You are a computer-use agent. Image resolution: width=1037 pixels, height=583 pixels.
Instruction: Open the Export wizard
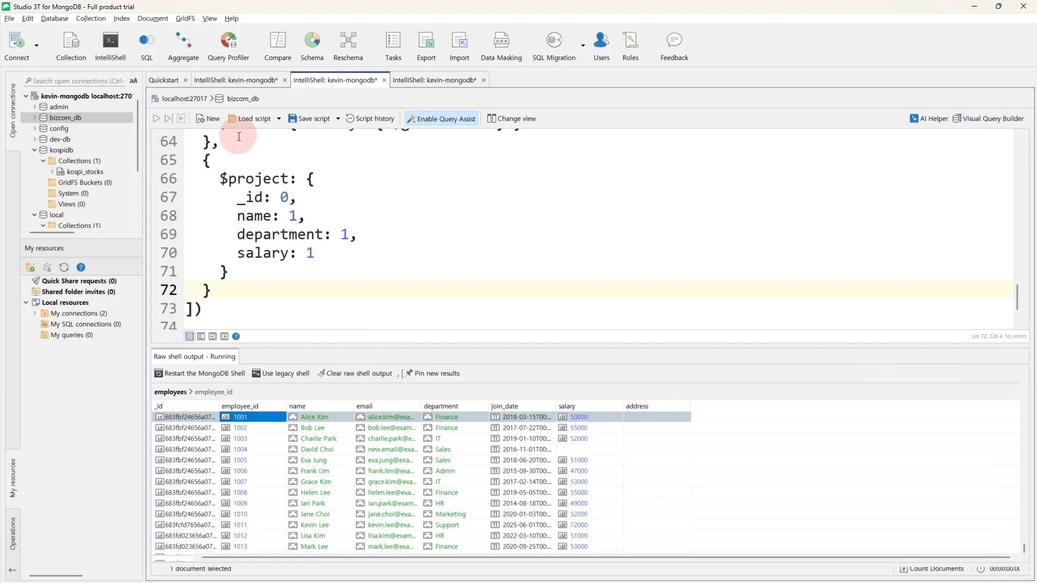[426, 46]
